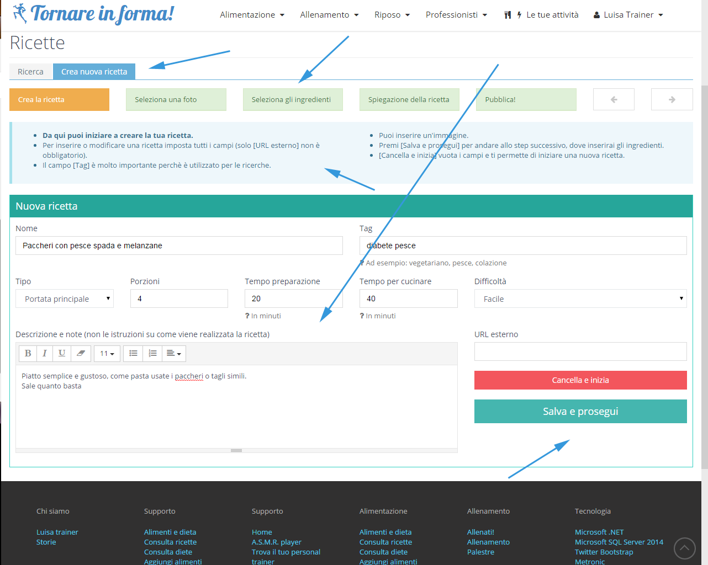Insert an unordered bullet list
Viewport: 708px width, 565px height.
(133, 354)
